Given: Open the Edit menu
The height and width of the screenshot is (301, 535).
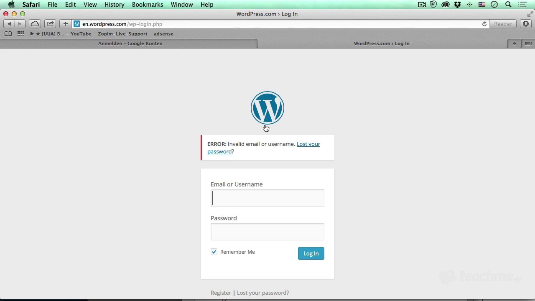Looking at the screenshot, I should coord(70,5).
